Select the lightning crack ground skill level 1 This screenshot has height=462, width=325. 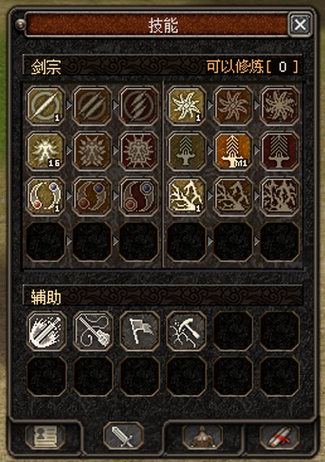tap(186, 196)
